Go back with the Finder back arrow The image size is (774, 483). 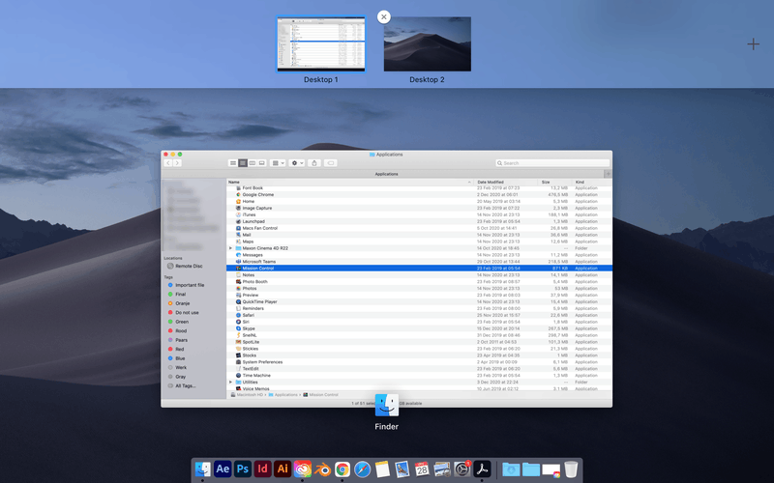[168, 163]
